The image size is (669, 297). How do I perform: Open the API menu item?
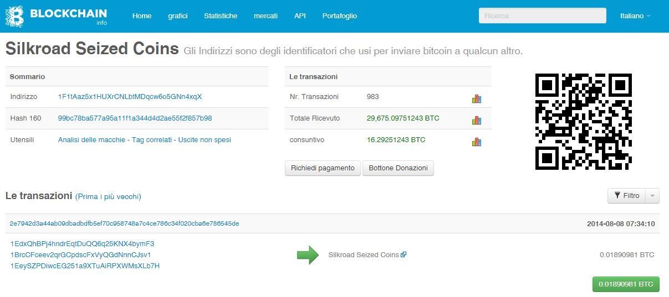[x=300, y=16]
